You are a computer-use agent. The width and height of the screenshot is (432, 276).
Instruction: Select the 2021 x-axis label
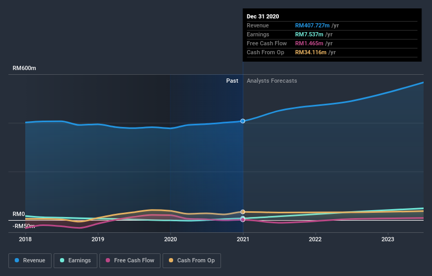coord(243,239)
